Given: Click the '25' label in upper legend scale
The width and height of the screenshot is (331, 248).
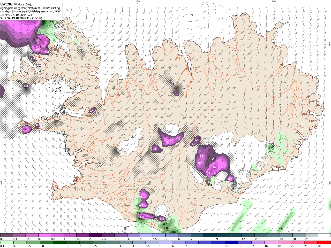Looking at the screenshot, I should click(x=306, y=239).
